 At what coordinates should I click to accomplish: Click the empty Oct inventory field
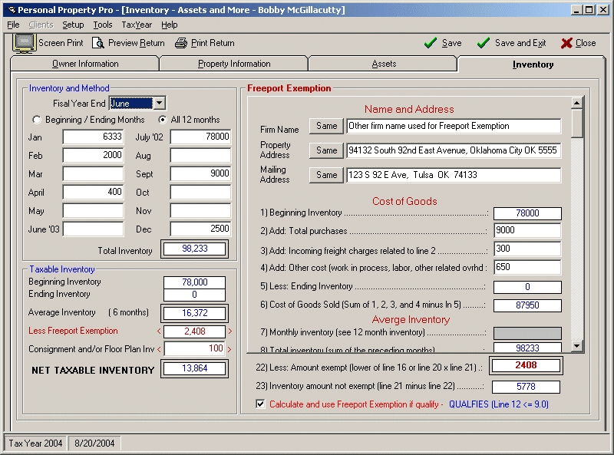coord(200,192)
